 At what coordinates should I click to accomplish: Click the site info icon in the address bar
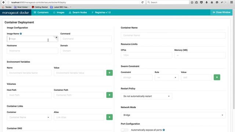[8, 3]
